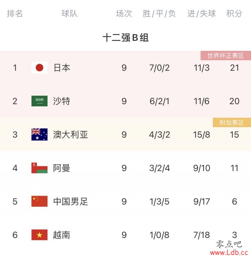Open the 越南 team entry
Image resolution: width=251 pixels, height=256 pixels.
pyautogui.click(x=62, y=235)
